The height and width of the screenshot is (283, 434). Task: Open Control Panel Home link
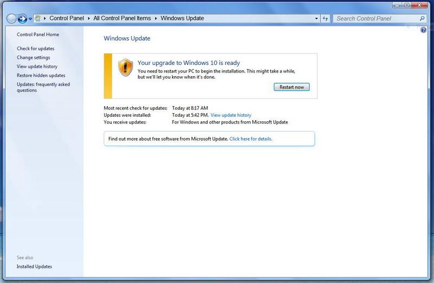38,35
